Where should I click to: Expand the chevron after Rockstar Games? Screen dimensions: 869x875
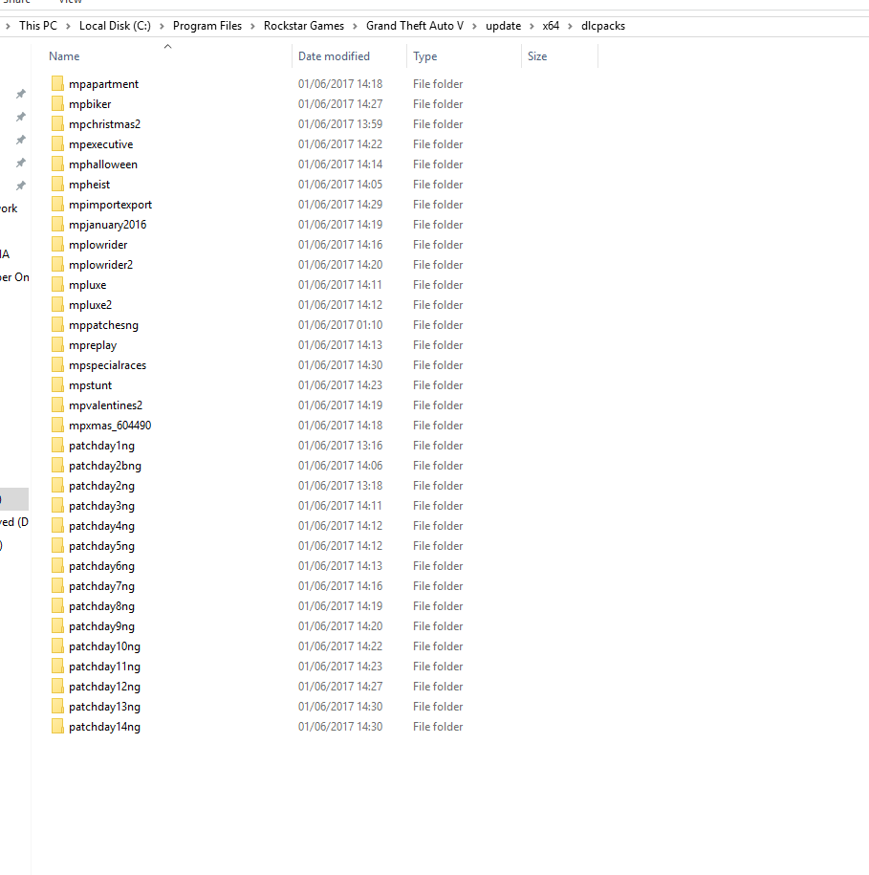[x=355, y=26]
